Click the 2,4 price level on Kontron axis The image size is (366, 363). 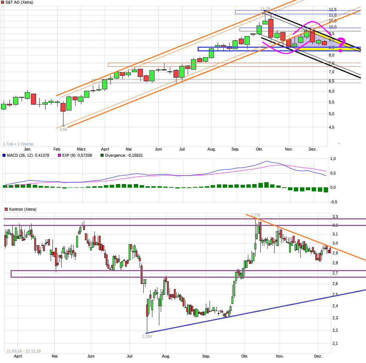point(335,306)
